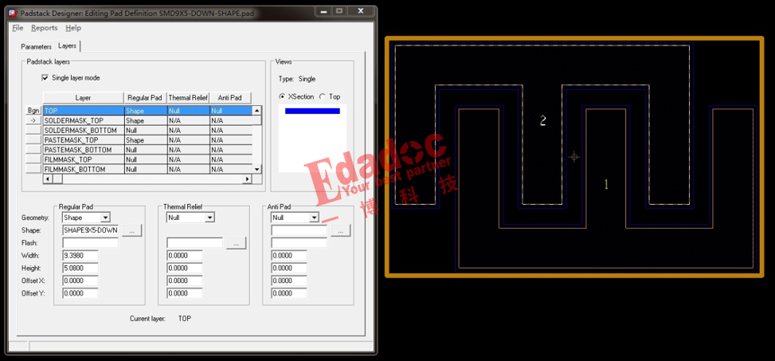
Task: Click the Bgn button beside TOP layer
Action: click(33, 111)
